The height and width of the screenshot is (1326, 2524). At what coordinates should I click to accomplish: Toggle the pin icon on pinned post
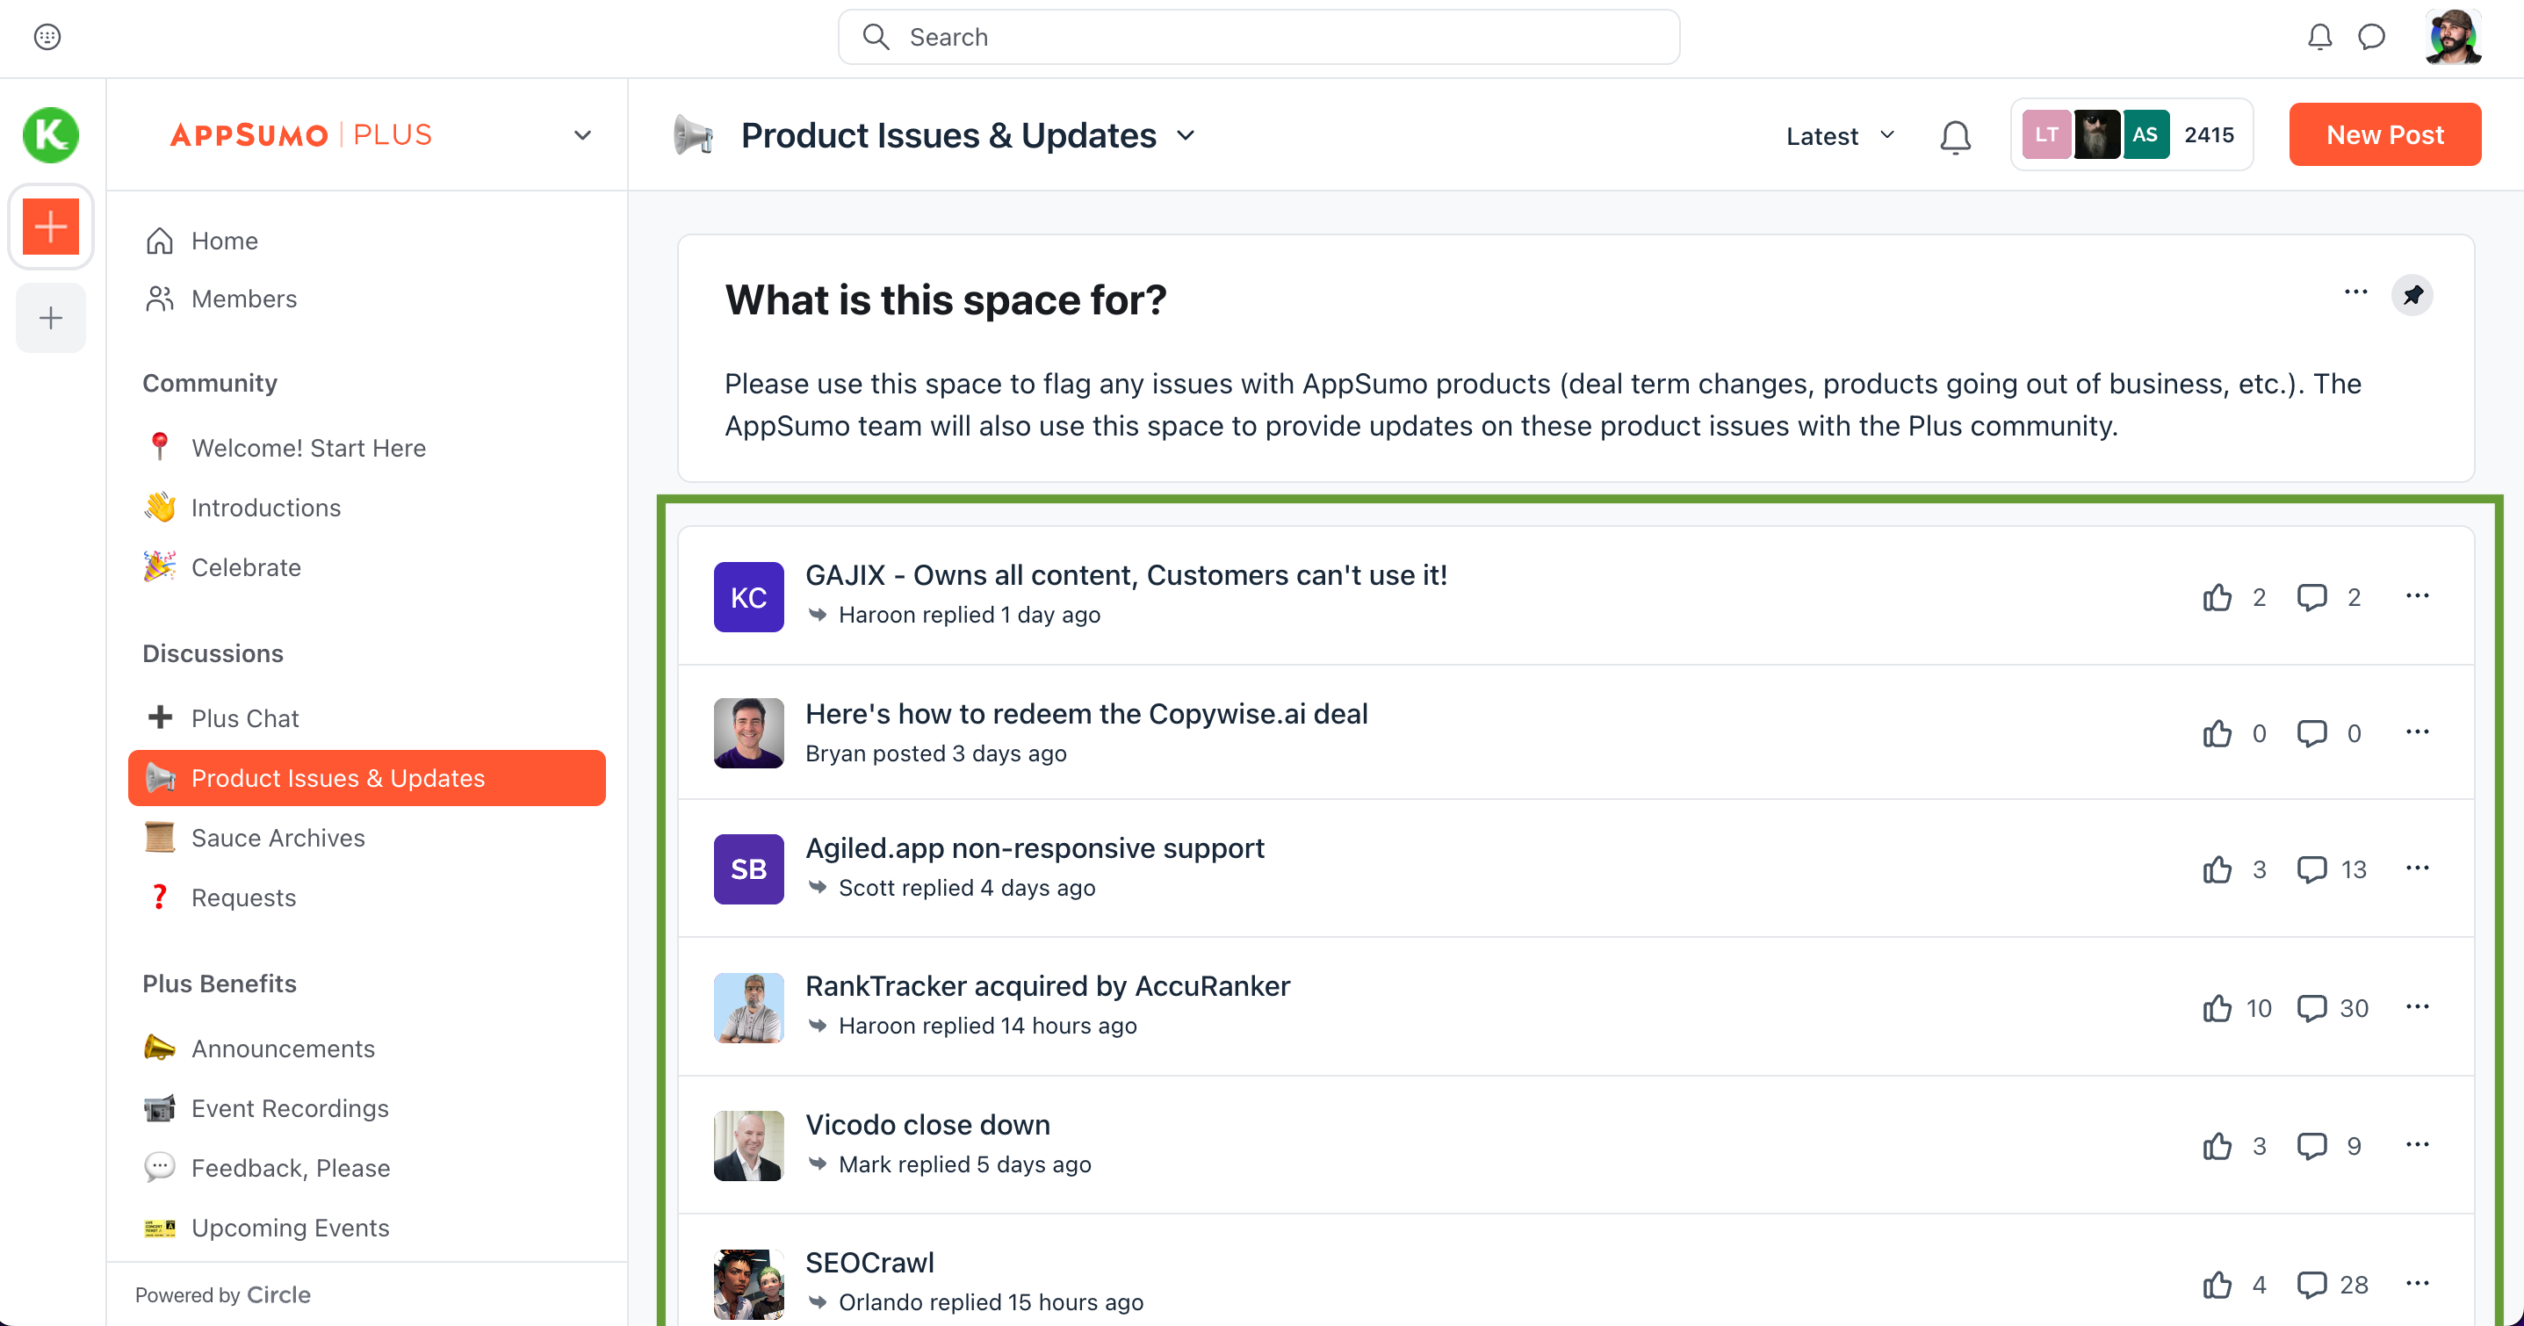[x=2412, y=295]
